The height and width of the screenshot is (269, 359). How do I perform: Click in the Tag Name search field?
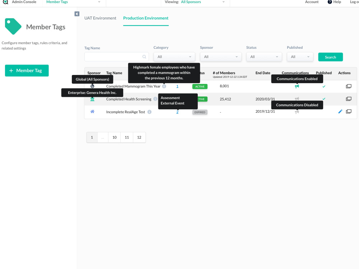pyautogui.click(x=117, y=57)
